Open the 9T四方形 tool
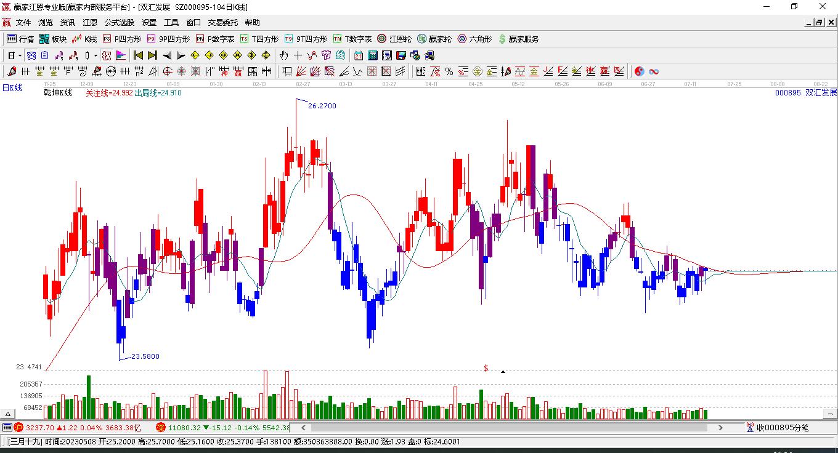838x453 pixels. click(306, 39)
